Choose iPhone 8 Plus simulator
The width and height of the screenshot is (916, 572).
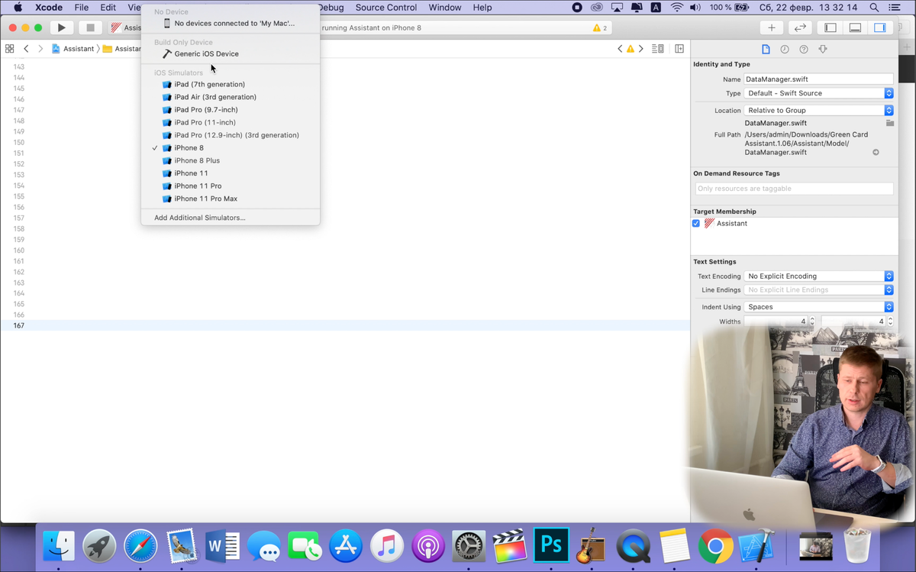(x=231, y=160)
